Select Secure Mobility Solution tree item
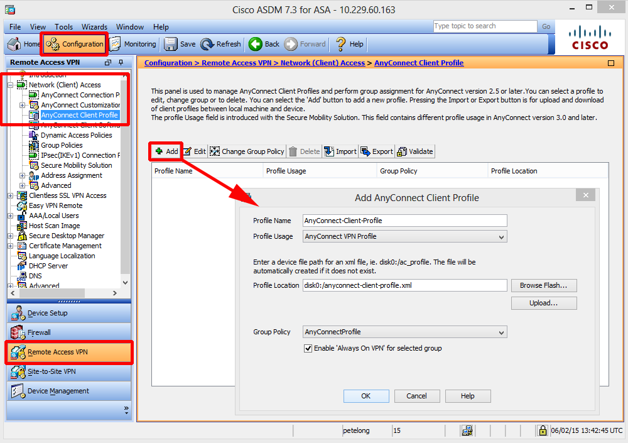The width and height of the screenshot is (628, 443). (x=77, y=165)
